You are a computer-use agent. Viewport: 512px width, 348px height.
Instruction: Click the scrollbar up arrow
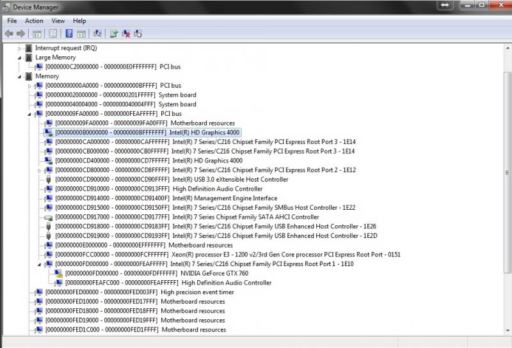(508, 49)
